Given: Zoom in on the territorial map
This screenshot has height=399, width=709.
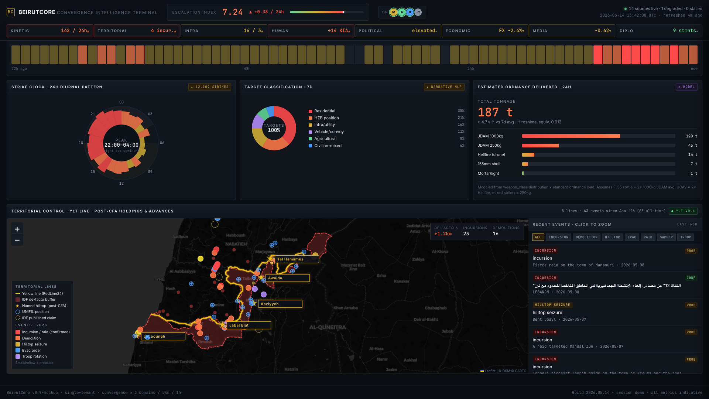Looking at the screenshot, I should (17, 229).
